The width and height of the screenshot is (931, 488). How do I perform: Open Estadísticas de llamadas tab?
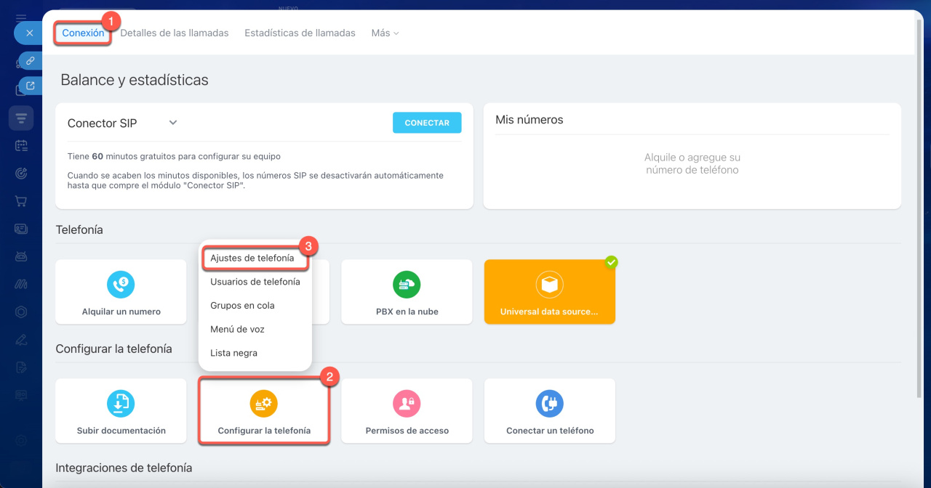[x=300, y=33]
